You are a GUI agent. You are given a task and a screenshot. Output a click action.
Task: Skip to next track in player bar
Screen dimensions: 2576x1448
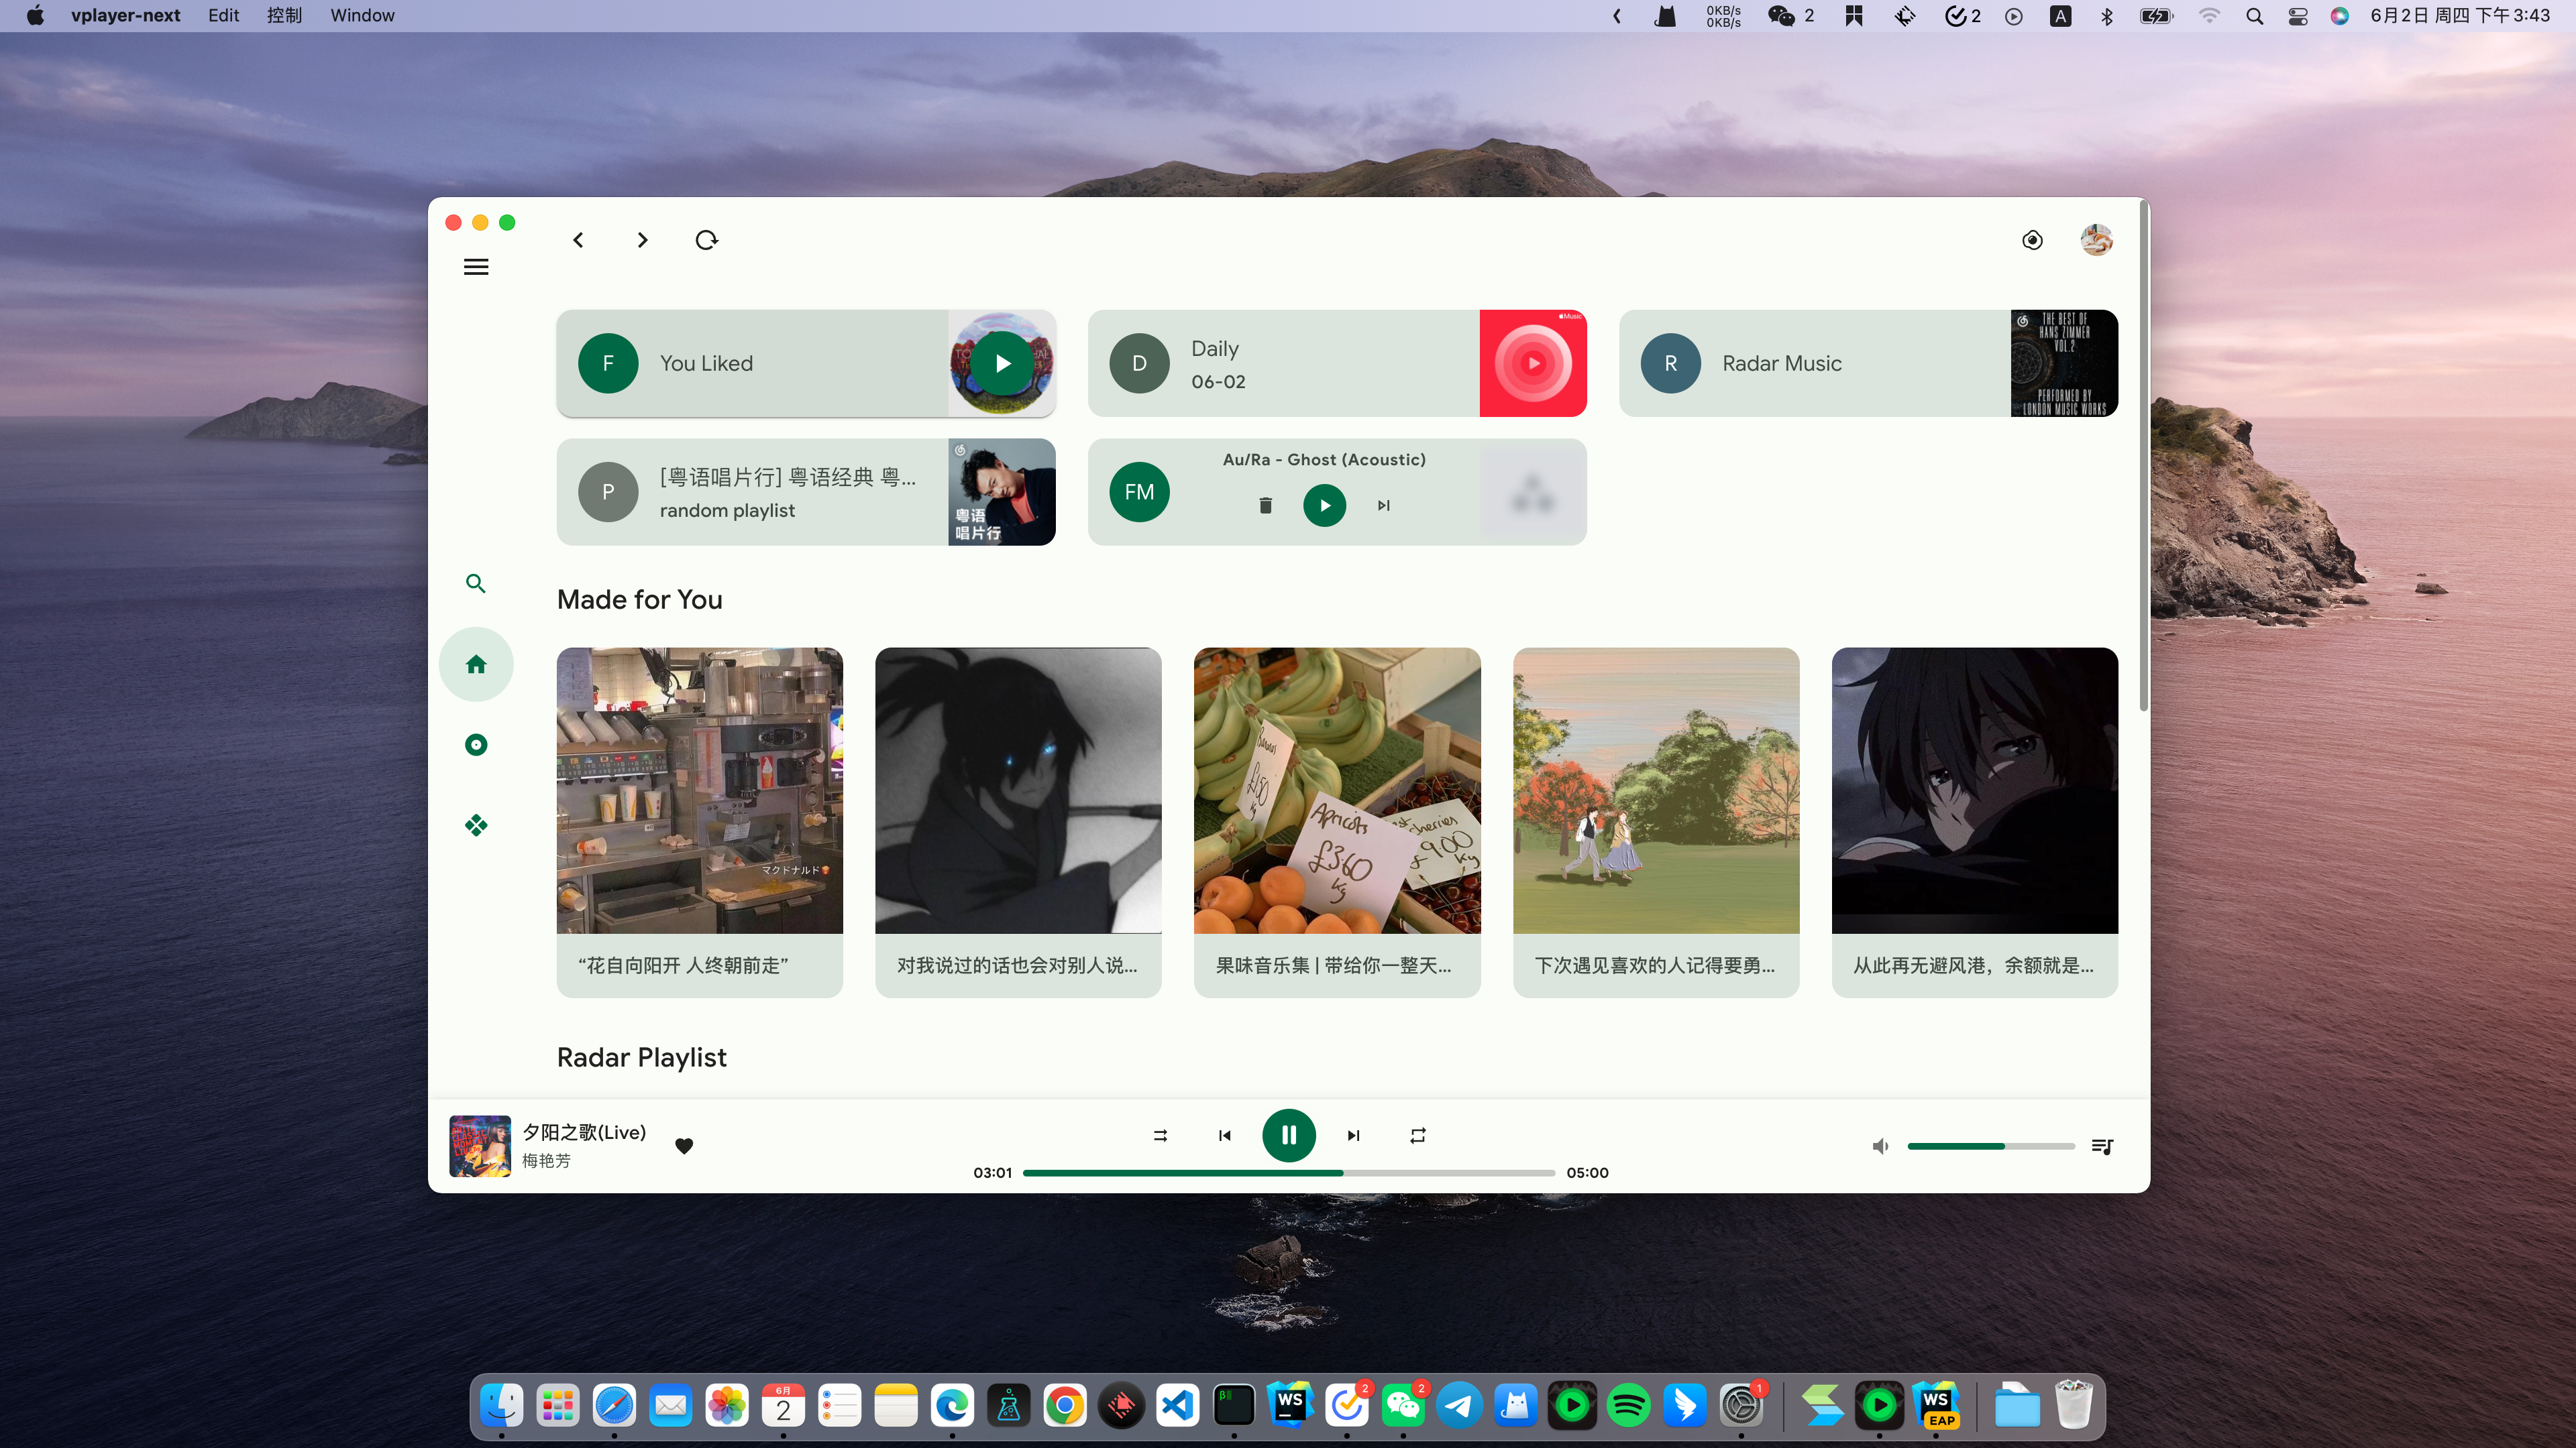point(1353,1135)
